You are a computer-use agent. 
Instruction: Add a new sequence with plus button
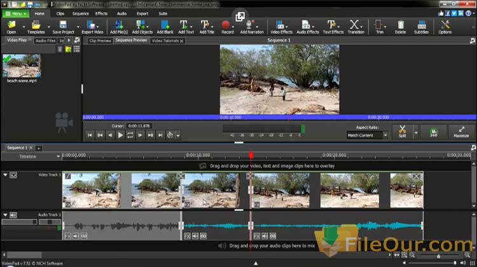pyautogui.click(x=39, y=148)
